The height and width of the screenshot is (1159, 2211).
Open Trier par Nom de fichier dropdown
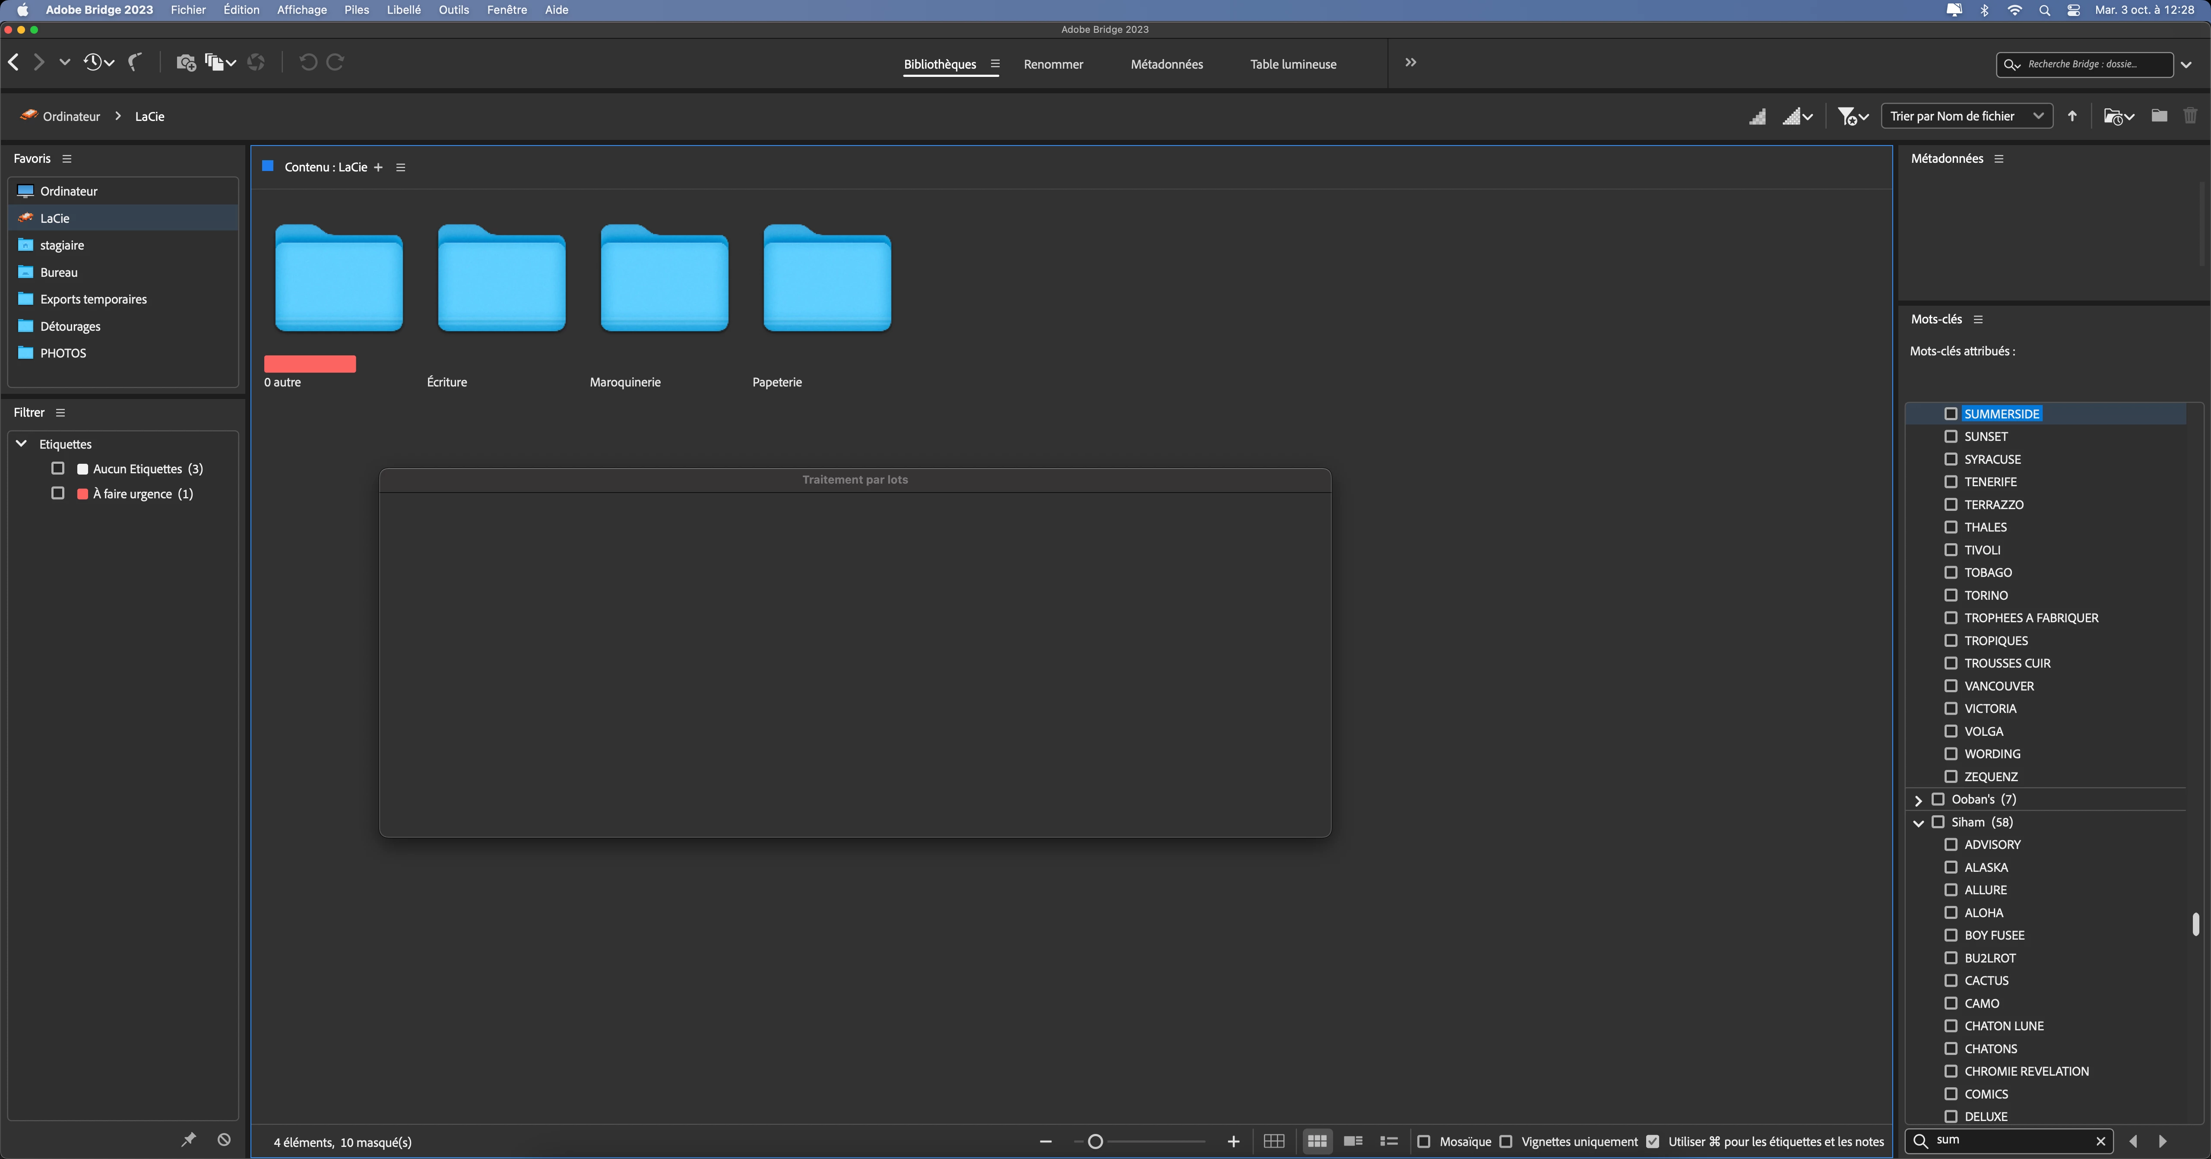(1966, 116)
